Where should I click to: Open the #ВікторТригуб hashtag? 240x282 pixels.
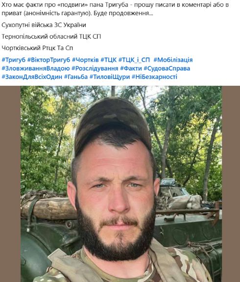click(48, 60)
